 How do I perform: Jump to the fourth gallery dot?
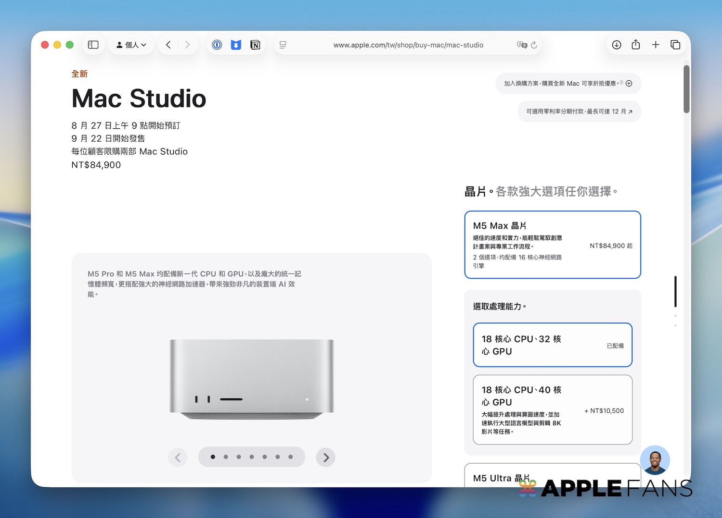point(252,457)
